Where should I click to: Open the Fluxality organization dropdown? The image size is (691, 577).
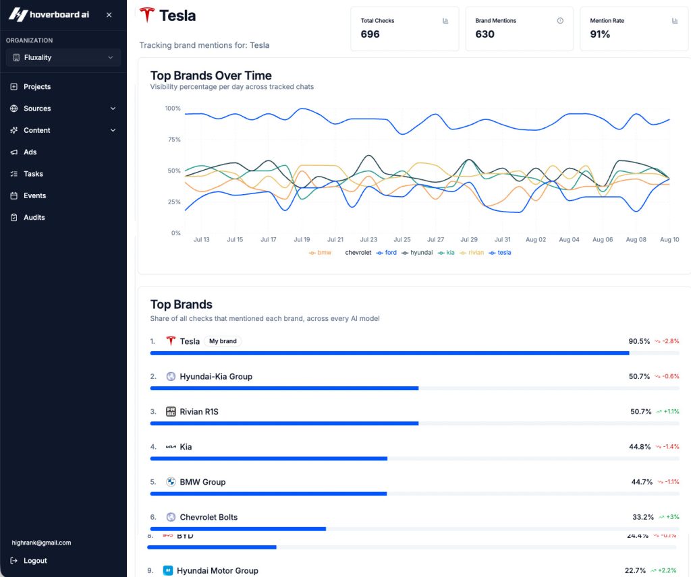pyautogui.click(x=63, y=58)
